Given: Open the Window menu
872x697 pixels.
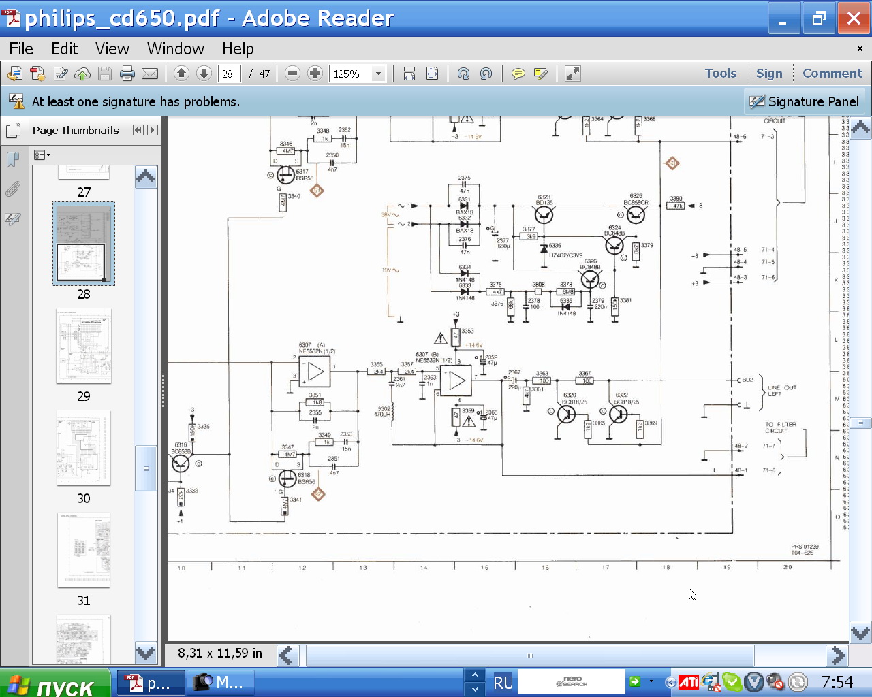Looking at the screenshot, I should click(x=175, y=49).
